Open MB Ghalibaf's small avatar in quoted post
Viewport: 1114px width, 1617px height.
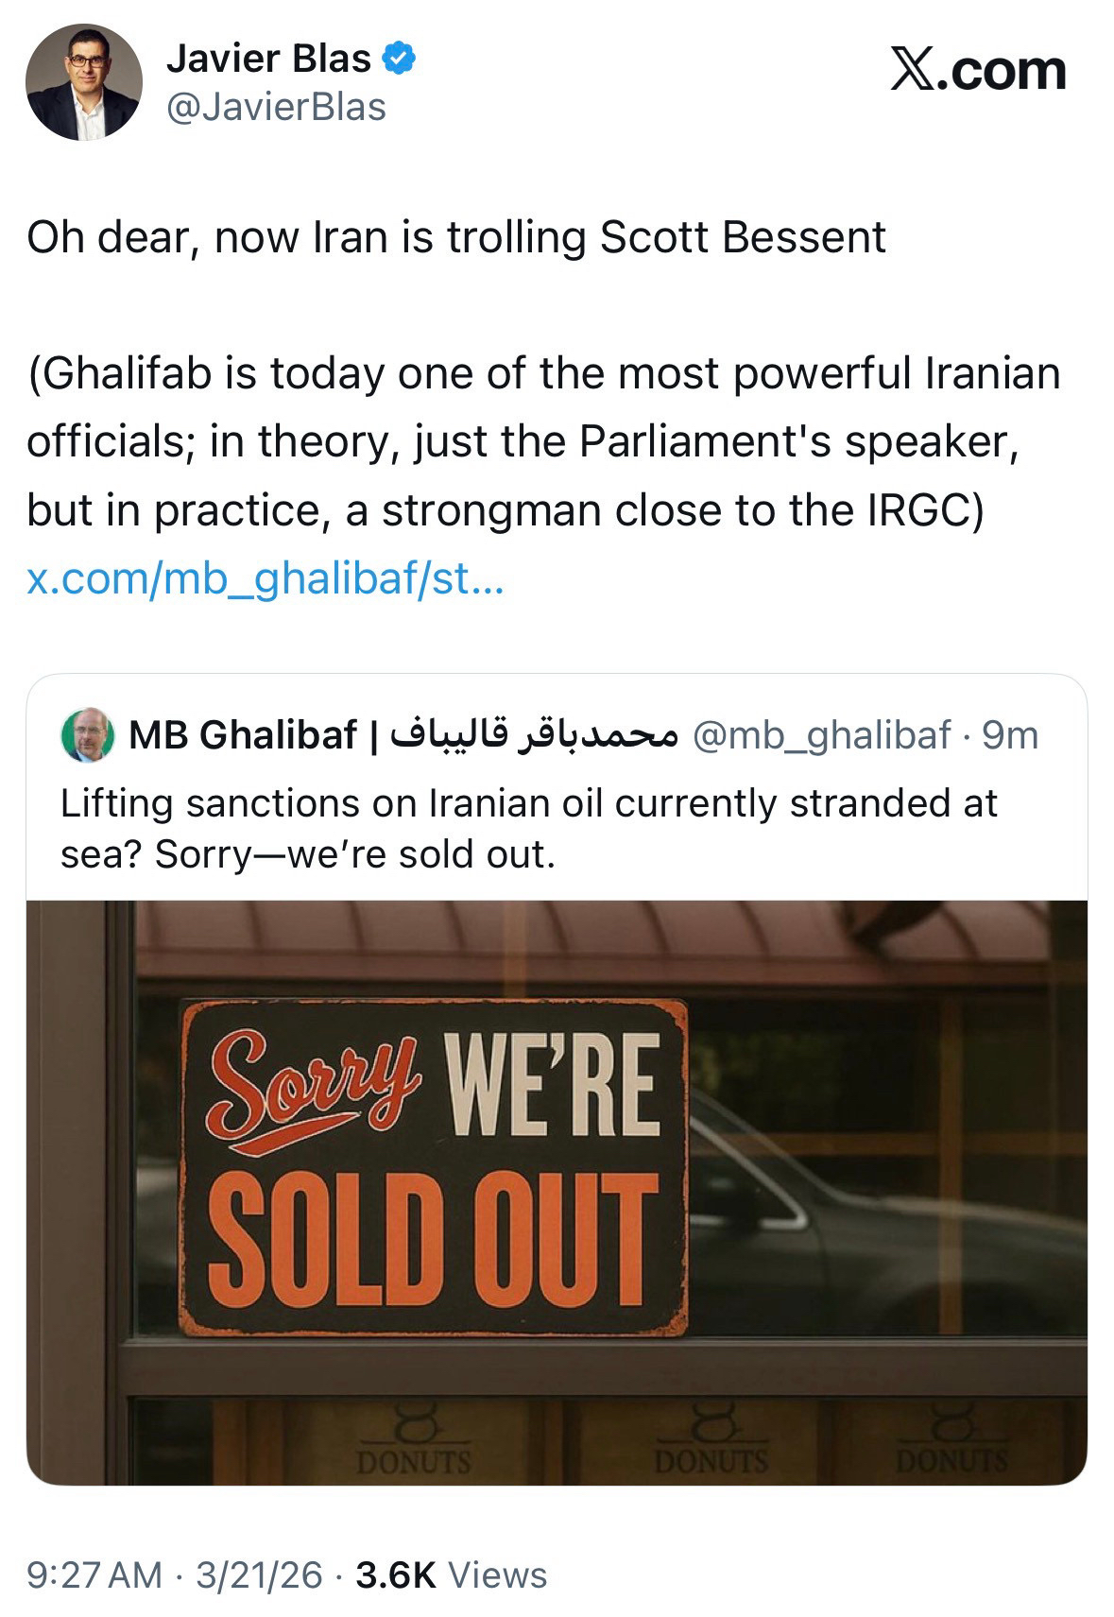click(x=87, y=734)
